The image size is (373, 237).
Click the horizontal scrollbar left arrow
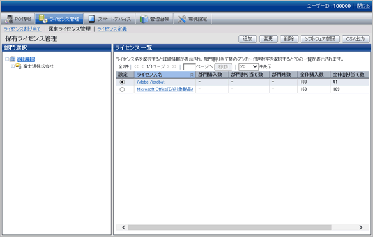point(123,227)
